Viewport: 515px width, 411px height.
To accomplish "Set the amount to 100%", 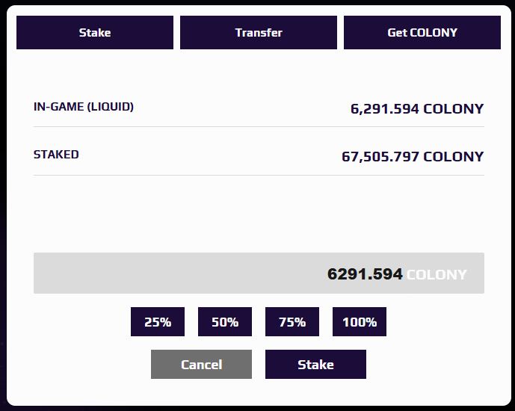I will pyautogui.click(x=360, y=322).
